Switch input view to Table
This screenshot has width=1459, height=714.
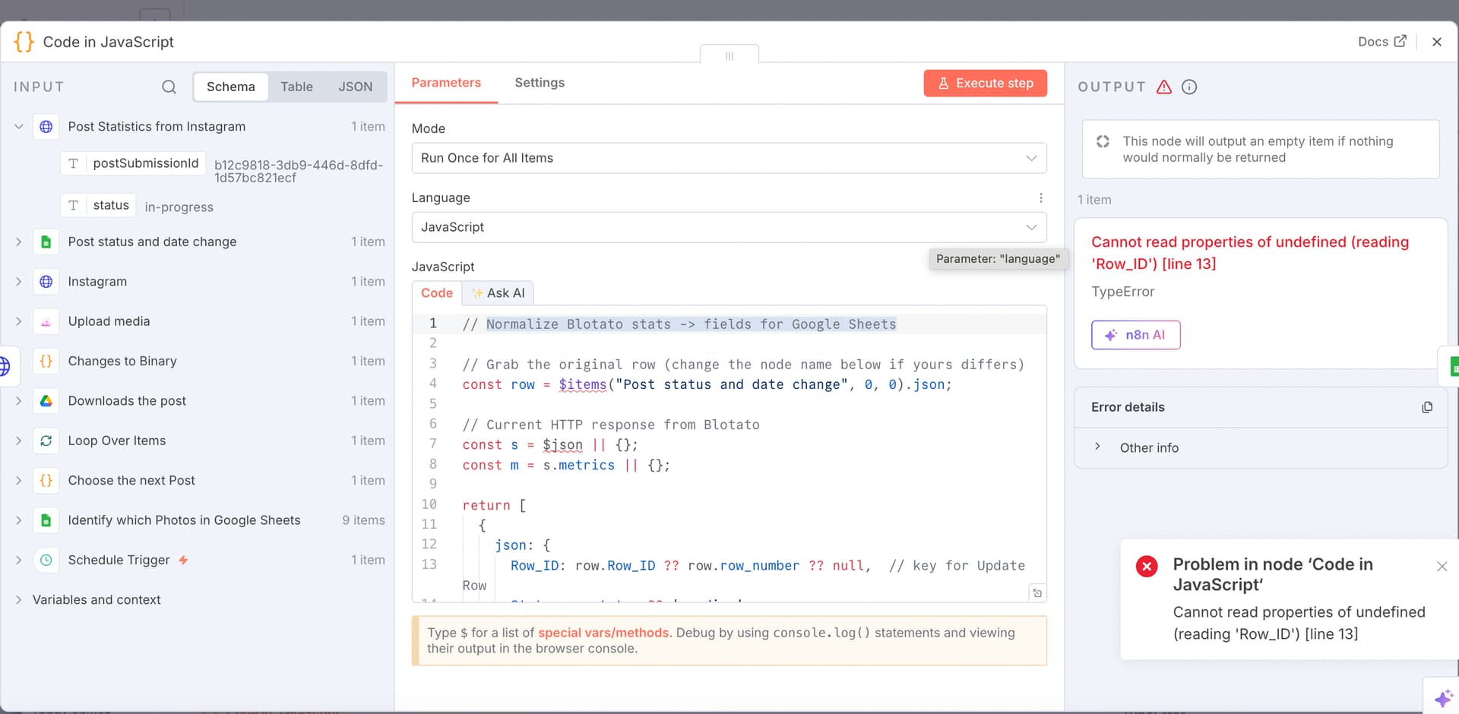click(296, 87)
